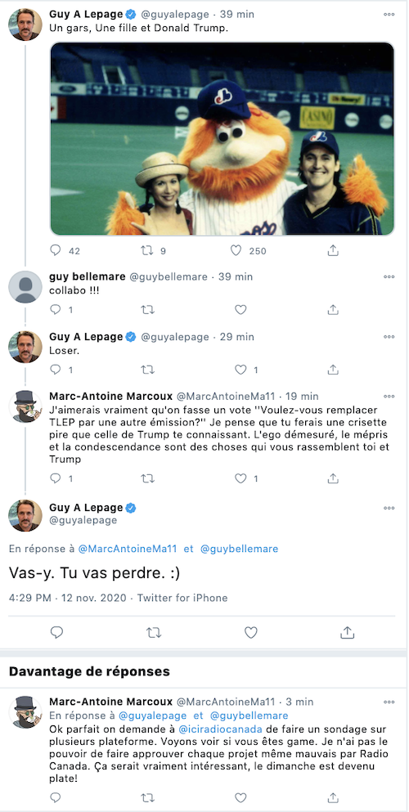Screen dimensions: 409x812
Task: Share the Un gars, Une fille tweet
Action: click(334, 251)
